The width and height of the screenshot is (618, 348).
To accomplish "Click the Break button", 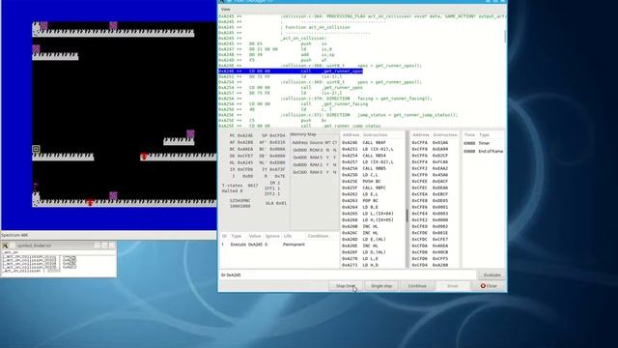I will coord(453,286).
